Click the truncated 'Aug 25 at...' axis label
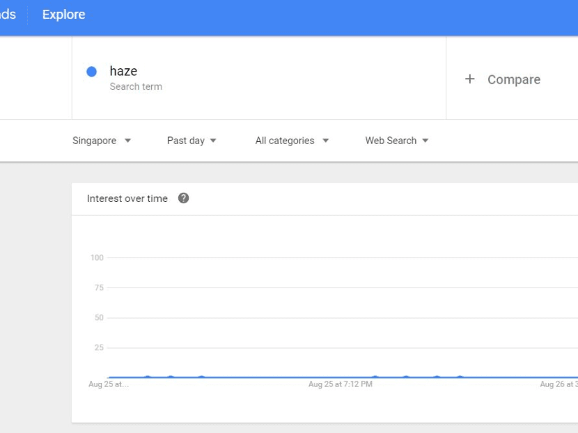Image resolution: width=578 pixels, height=433 pixels. (108, 384)
